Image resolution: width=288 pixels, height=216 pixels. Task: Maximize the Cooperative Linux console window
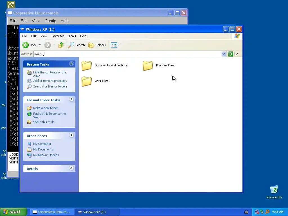pos(177,13)
